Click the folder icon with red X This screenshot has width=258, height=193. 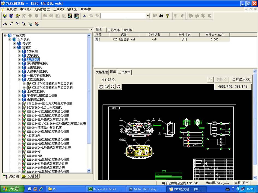(x=37, y=24)
